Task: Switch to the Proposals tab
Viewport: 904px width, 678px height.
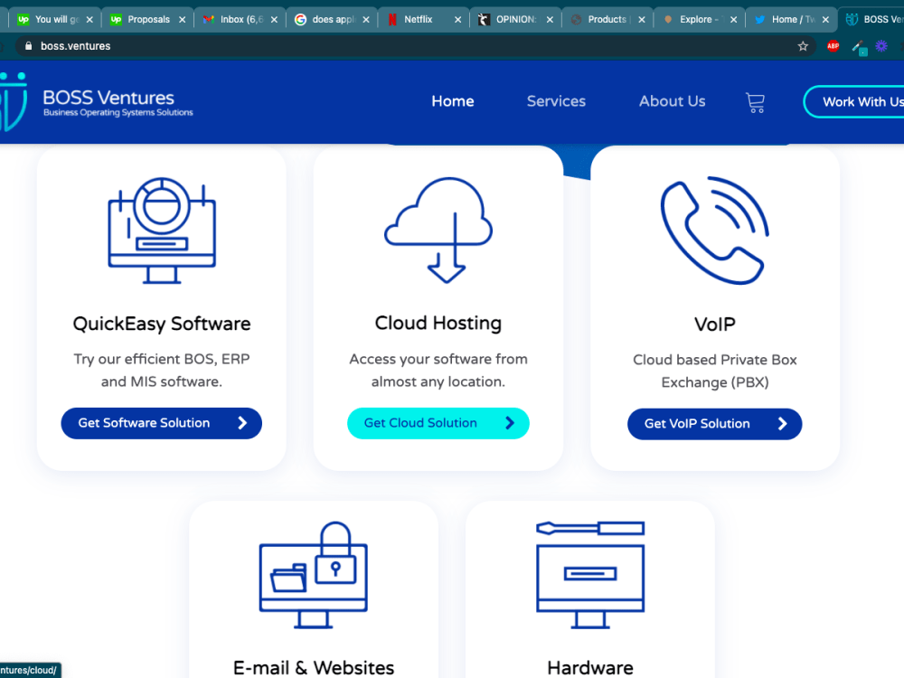Action: pyautogui.click(x=148, y=20)
